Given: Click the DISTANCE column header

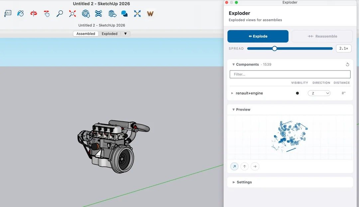Looking at the screenshot, I should coord(342,83).
